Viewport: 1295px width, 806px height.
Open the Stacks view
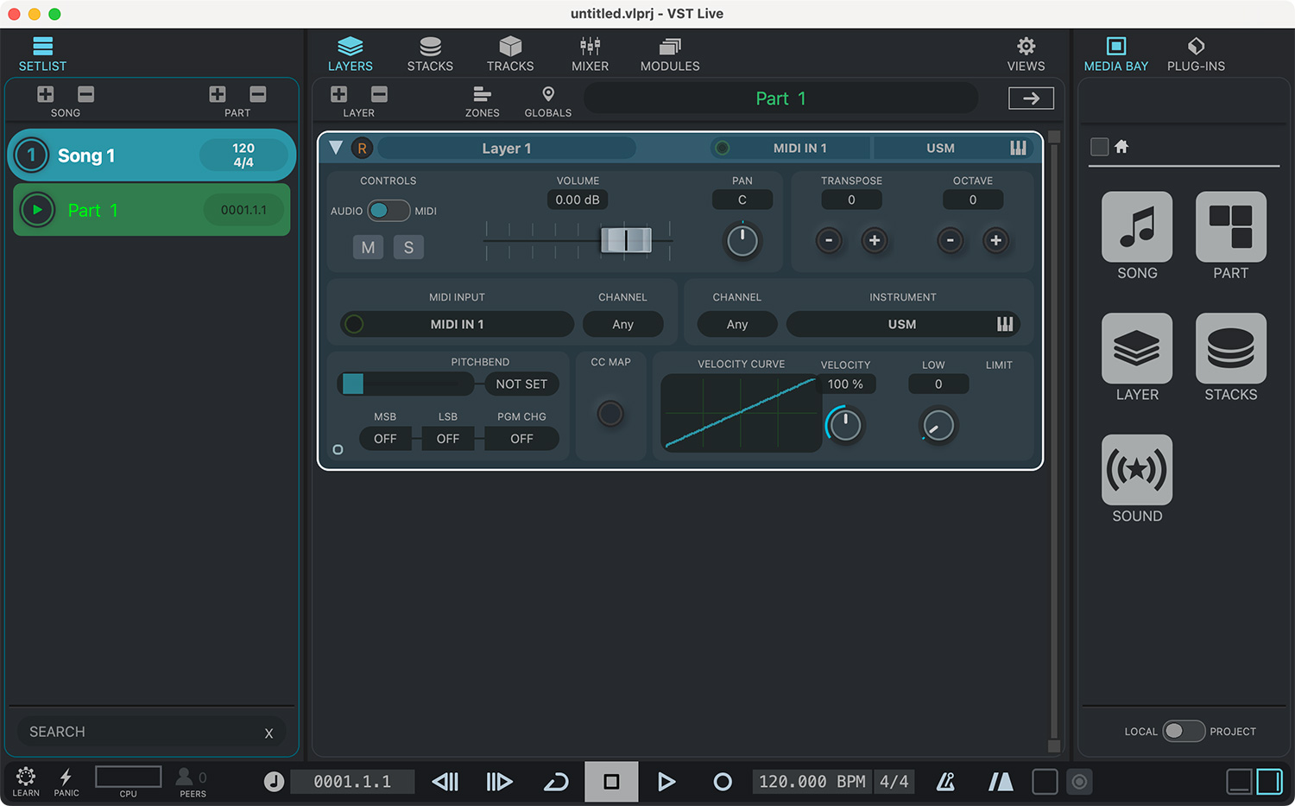click(x=430, y=52)
